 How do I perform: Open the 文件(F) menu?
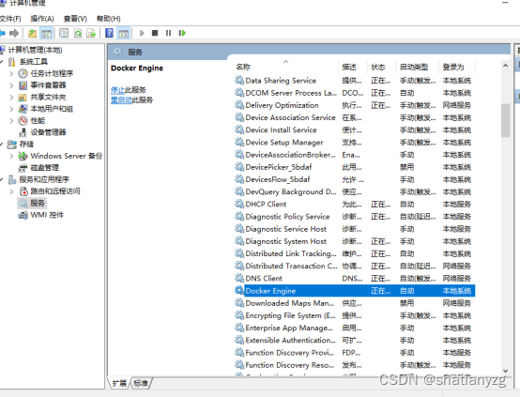click(10, 19)
